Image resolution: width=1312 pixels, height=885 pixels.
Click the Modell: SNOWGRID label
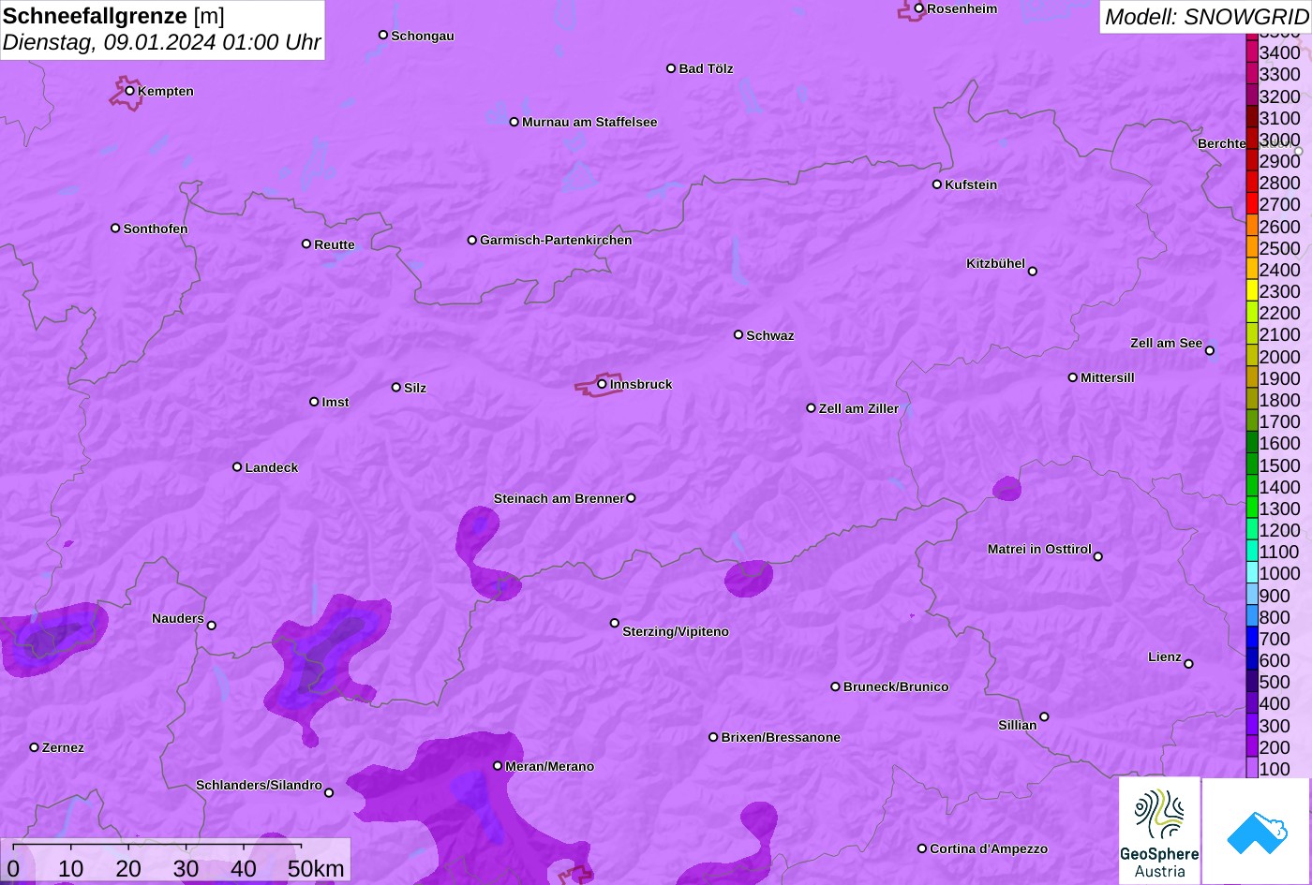(1206, 17)
